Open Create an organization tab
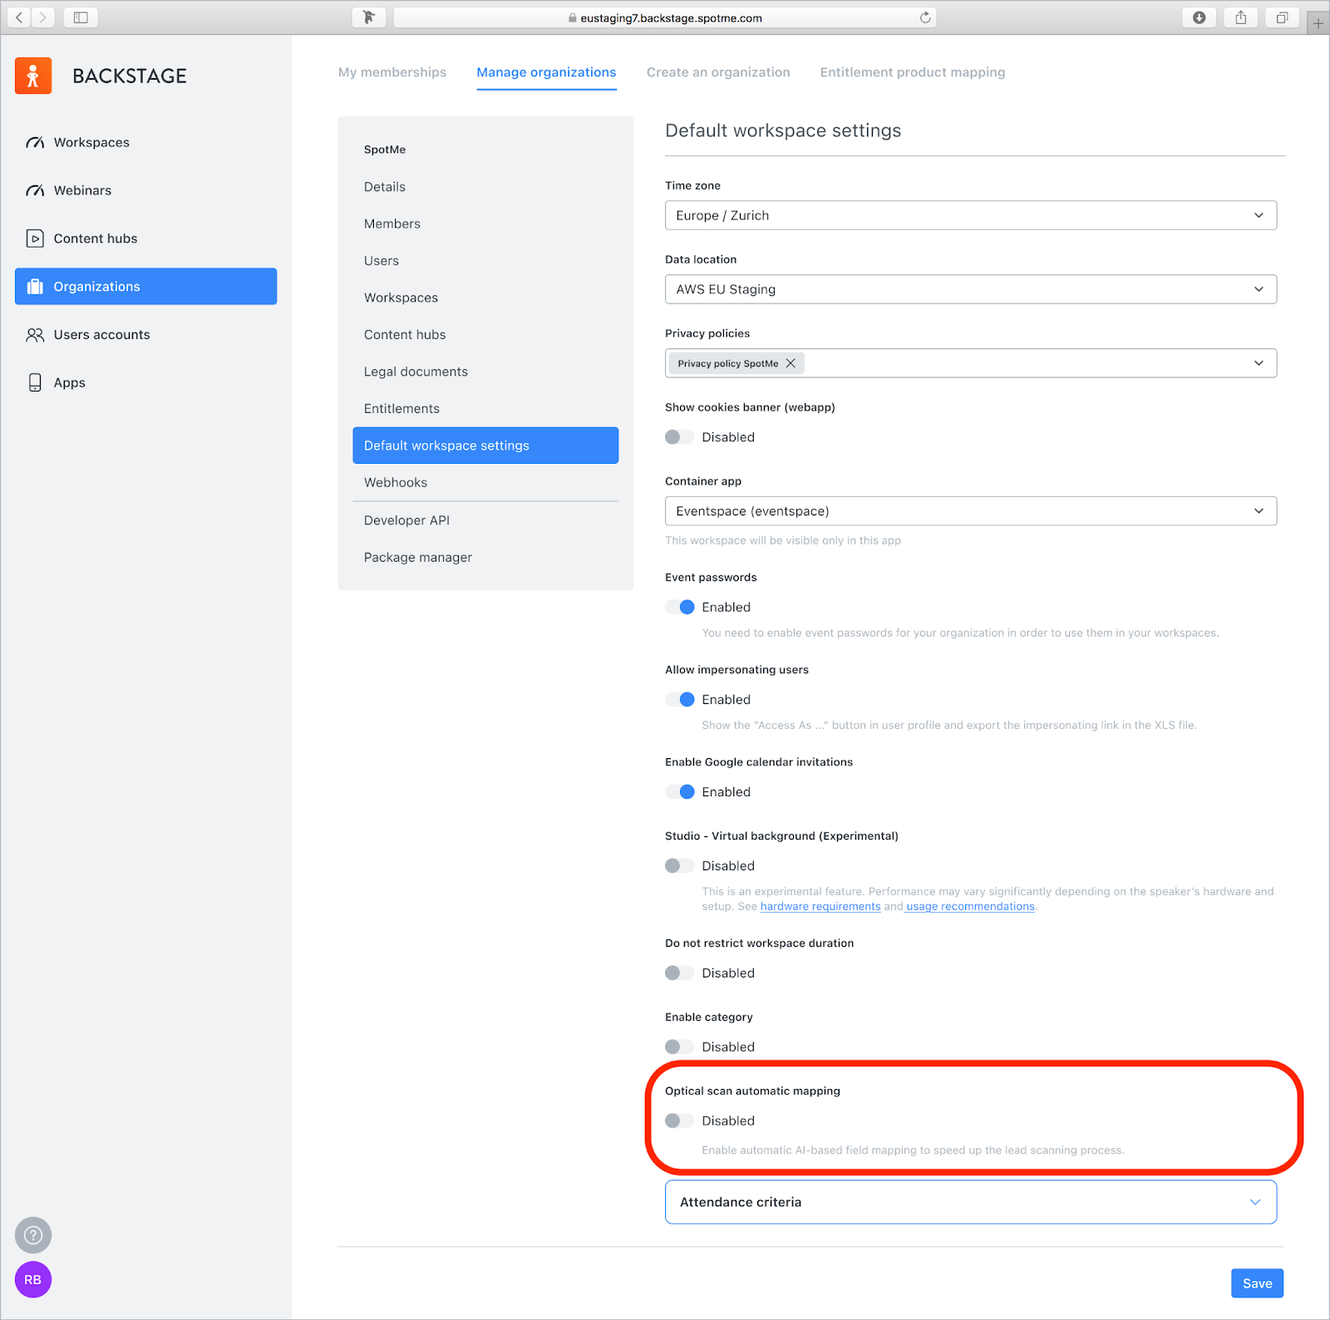1330x1320 pixels. [718, 72]
